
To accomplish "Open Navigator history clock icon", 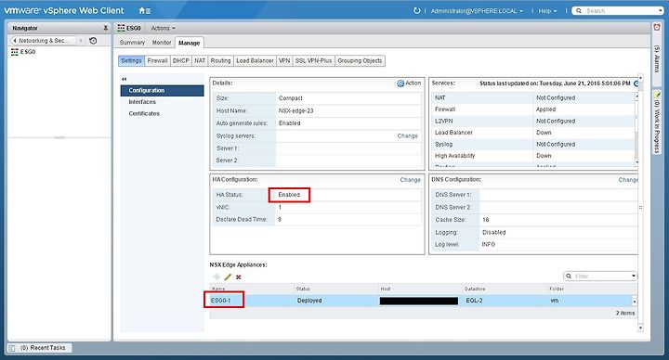I will pyautogui.click(x=93, y=41).
